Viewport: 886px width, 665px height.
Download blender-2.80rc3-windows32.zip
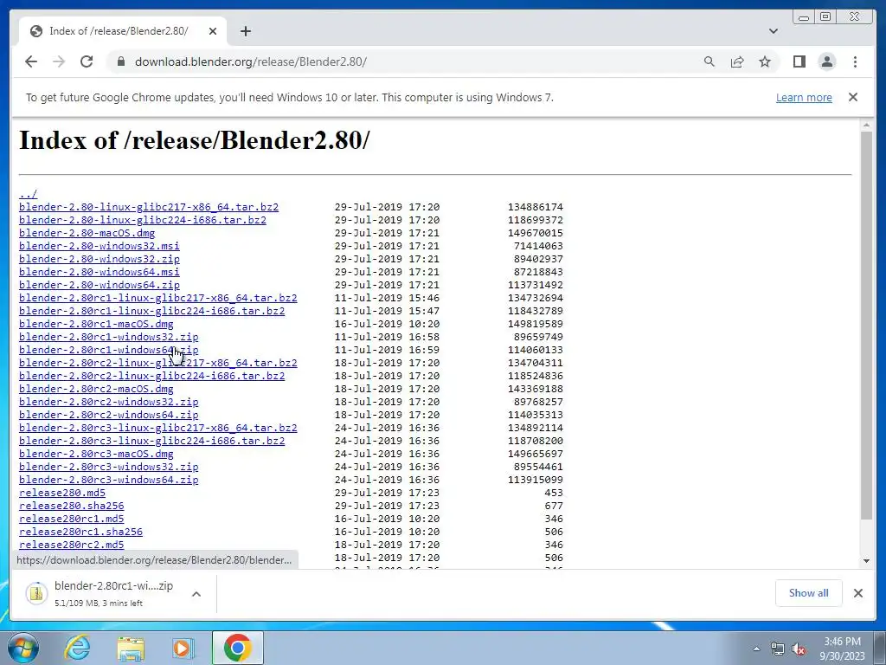pos(108,467)
